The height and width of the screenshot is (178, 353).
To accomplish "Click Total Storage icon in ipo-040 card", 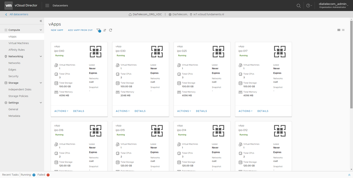I will pyautogui.click(x=56, y=83).
